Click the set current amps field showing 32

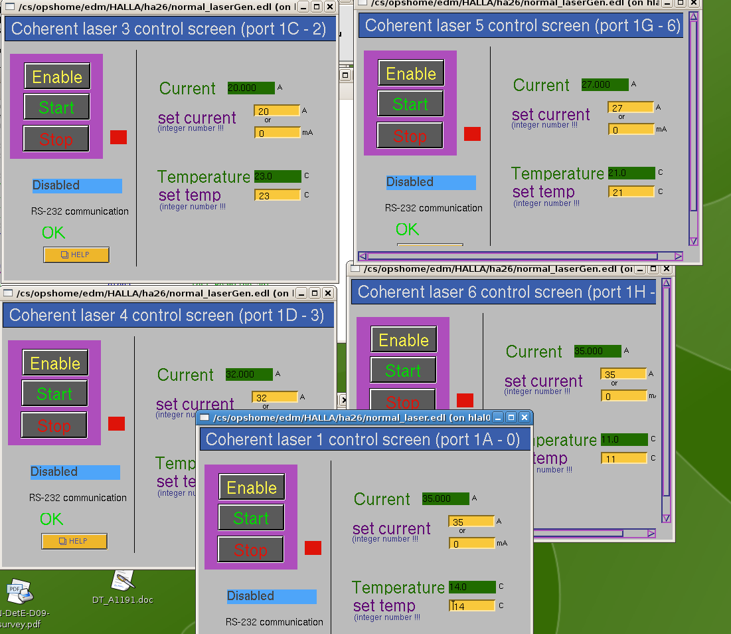[x=275, y=397]
